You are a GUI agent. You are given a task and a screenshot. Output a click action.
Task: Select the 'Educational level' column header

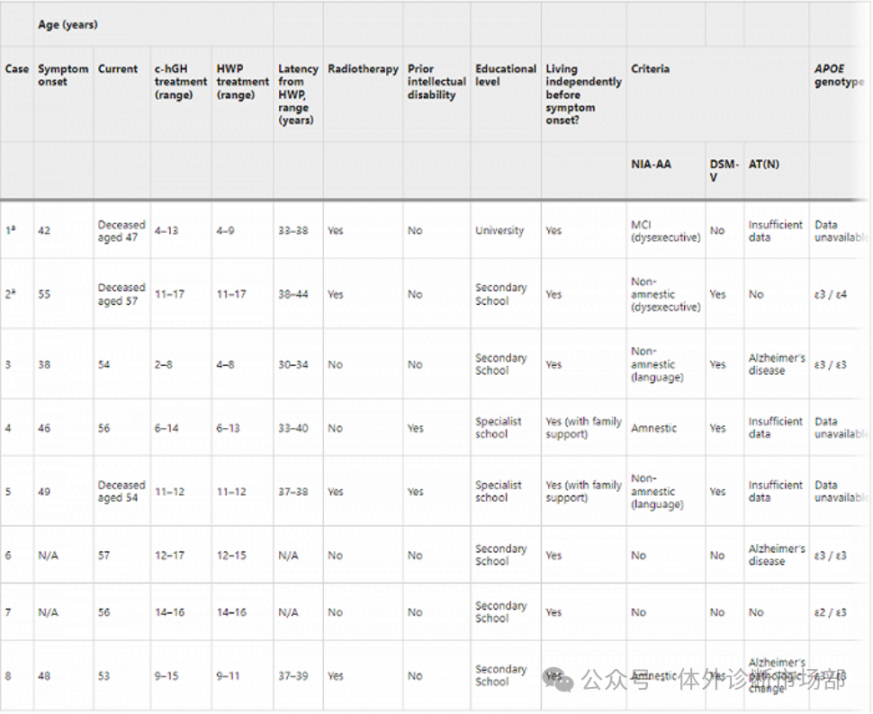click(x=505, y=76)
